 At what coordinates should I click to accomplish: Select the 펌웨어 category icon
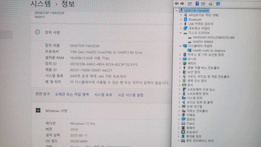[x=183, y=128]
